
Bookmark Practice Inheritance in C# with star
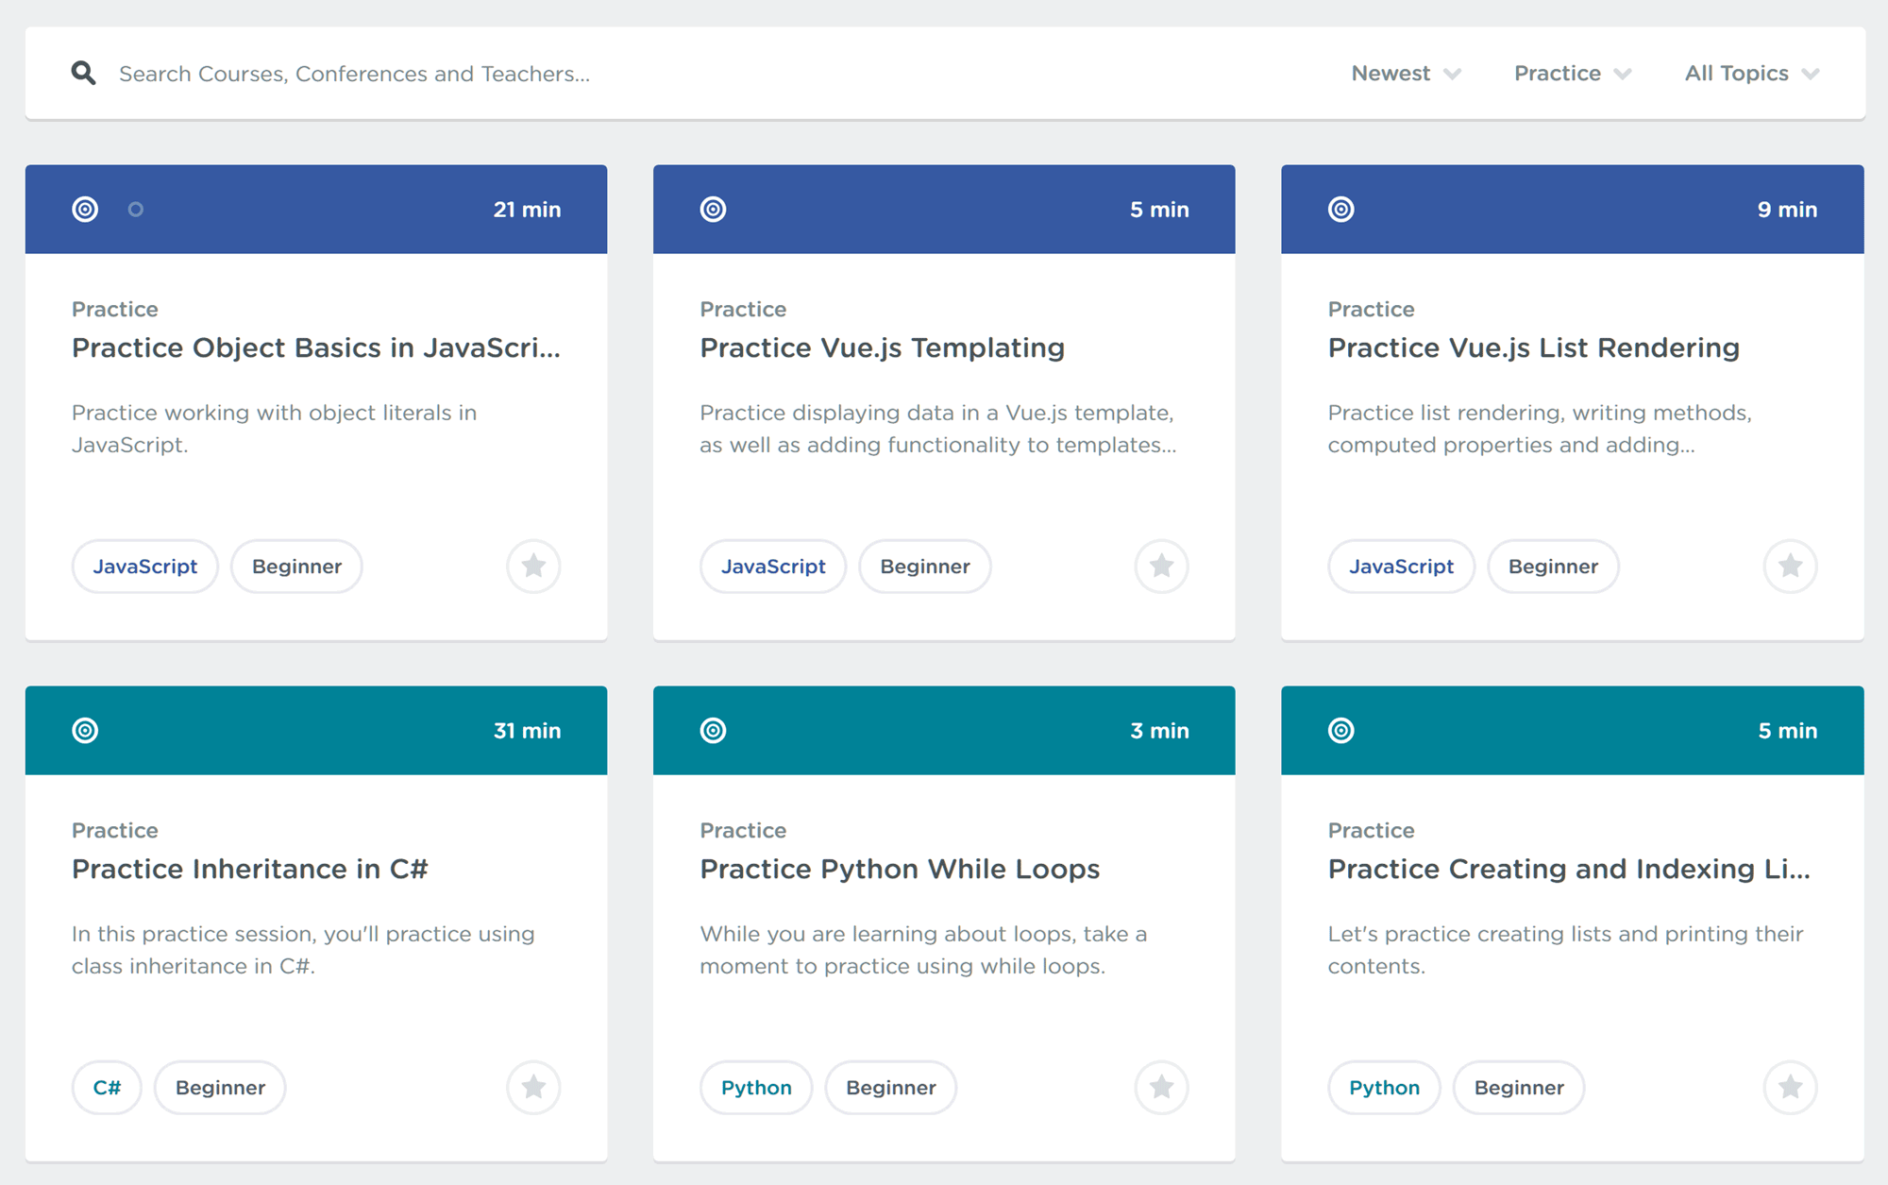point(533,1088)
